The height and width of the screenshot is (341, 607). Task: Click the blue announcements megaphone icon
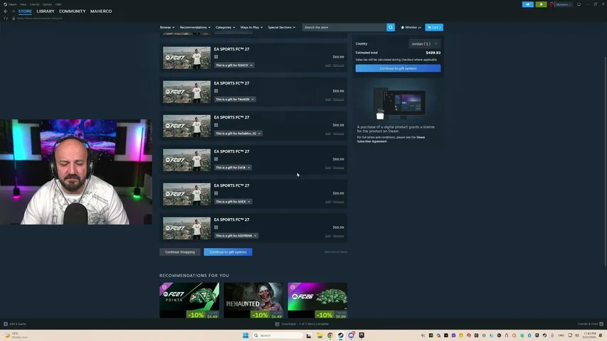[527, 4]
